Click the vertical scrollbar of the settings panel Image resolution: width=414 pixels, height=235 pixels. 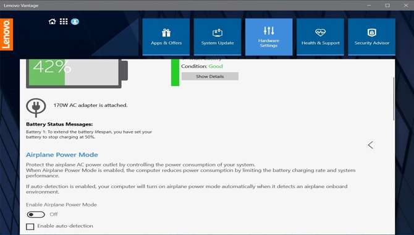394,98
